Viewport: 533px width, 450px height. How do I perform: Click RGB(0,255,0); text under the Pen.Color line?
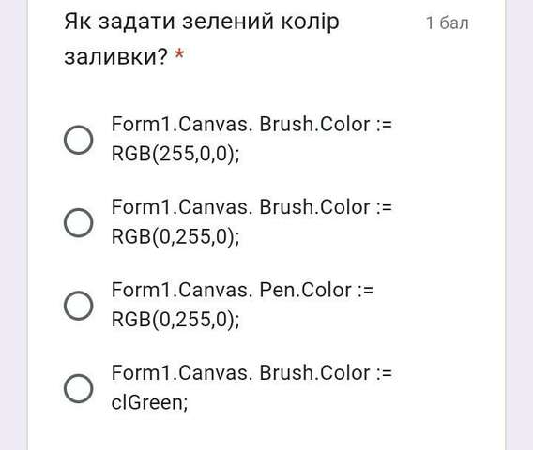[175, 320]
